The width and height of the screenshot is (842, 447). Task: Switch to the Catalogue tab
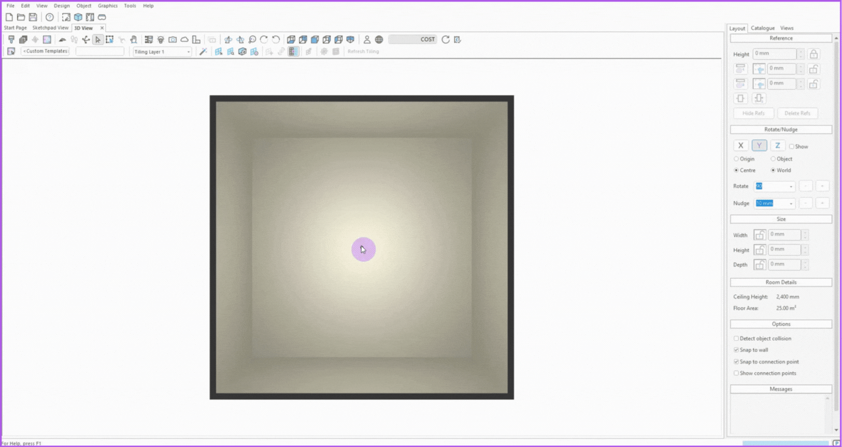(762, 28)
